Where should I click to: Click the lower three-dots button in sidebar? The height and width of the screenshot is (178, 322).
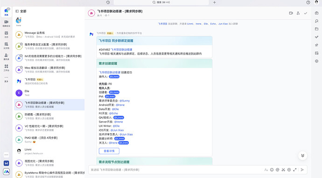coord(7,155)
